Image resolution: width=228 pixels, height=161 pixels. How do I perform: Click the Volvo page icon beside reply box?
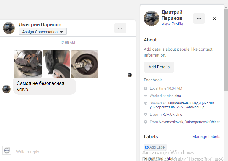(7, 150)
